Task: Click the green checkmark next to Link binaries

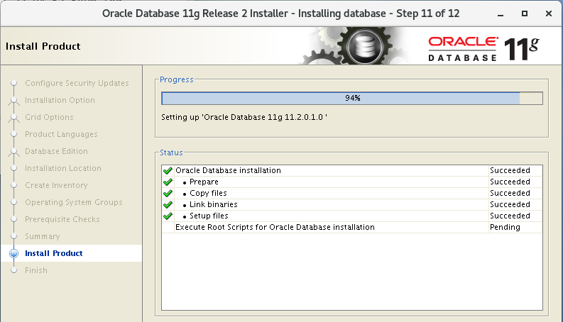Action: pos(168,205)
